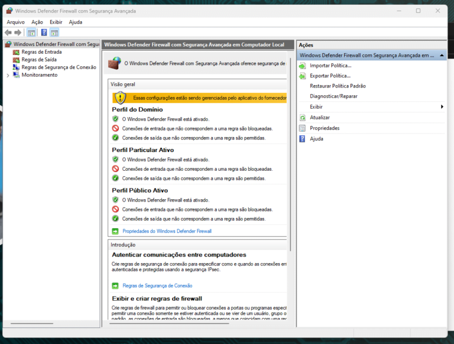454x344 pixels.
Task: Collapse the Ações section header arrow
Action: (442, 56)
